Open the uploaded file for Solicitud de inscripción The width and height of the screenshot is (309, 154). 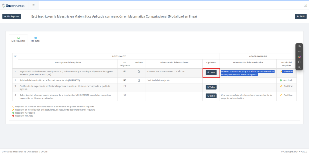(x=139, y=80)
